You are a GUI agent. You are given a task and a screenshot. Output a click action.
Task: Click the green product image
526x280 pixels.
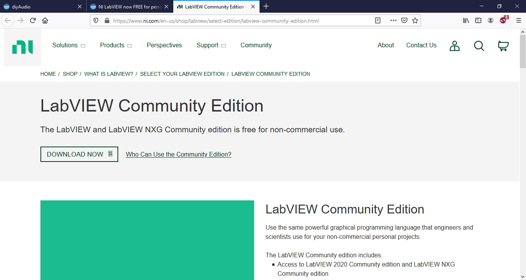click(147, 240)
